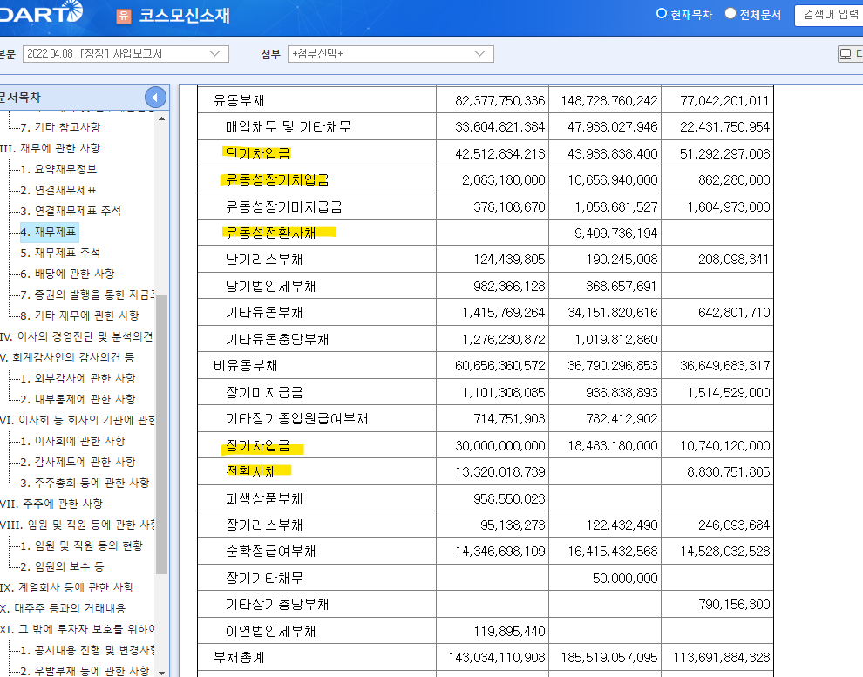Click the 이연법인세부채 row label
The width and height of the screenshot is (863, 677).
271,631
